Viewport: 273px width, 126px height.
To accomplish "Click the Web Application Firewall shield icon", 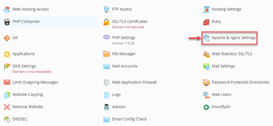I will coord(107,83).
